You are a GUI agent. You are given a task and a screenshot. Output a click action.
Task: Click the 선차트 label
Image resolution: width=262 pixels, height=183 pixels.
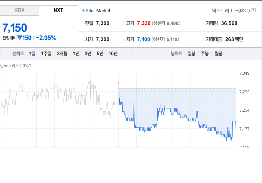[18, 53]
